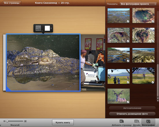
Task: Click the small zoom-out page icon
Action: [4, 121]
